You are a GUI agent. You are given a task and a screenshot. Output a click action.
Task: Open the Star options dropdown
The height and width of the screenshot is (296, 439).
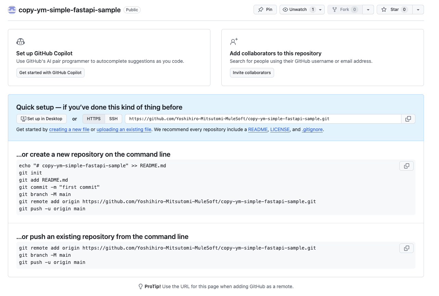418,9
